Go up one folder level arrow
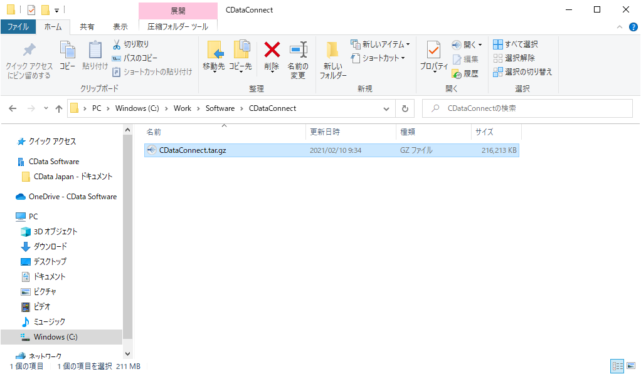The width and height of the screenshot is (641, 374). (59, 108)
